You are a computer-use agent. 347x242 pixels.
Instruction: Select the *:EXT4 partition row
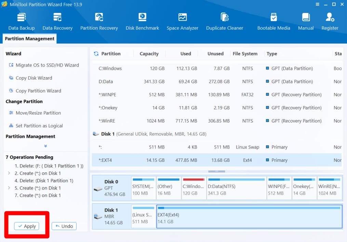coord(217,160)
